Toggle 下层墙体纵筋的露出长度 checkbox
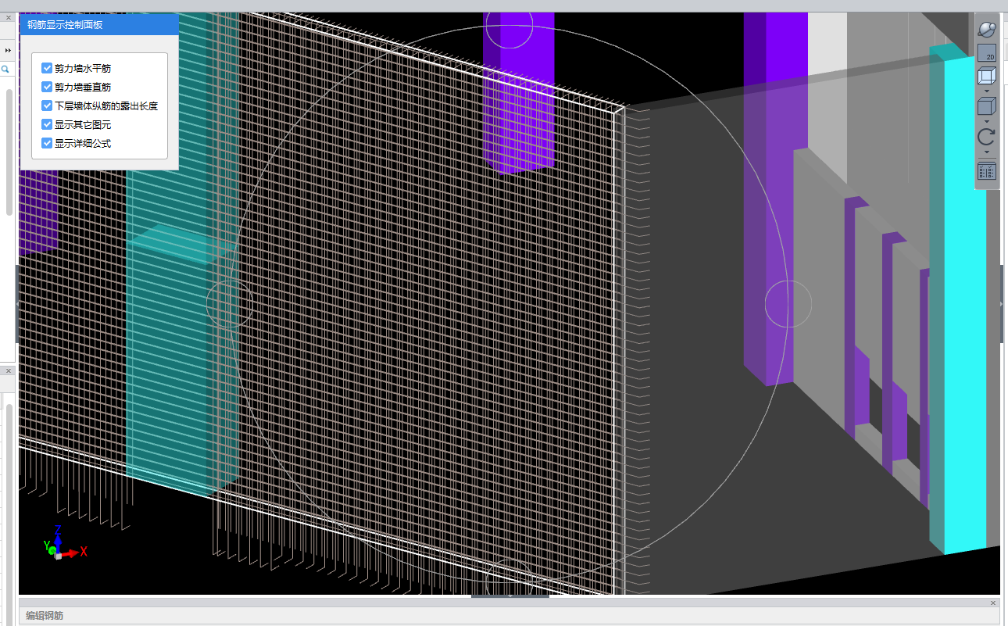This screenshot has height=626, width=1008. click(x=47, y=106)
